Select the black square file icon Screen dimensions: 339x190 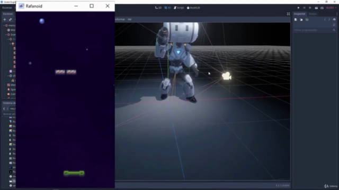[x=11, y=172]
